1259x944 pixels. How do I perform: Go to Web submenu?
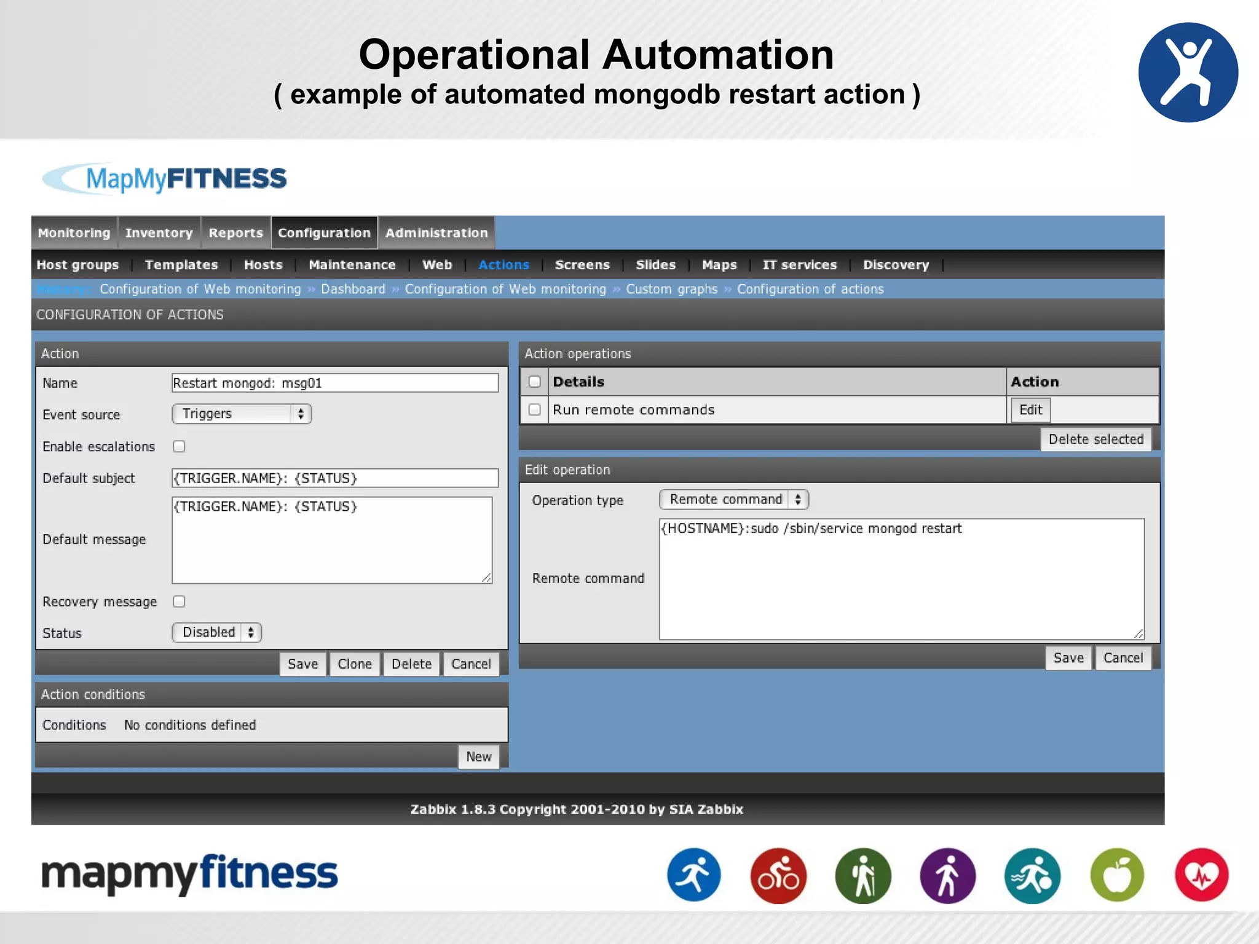click(437, 265)
